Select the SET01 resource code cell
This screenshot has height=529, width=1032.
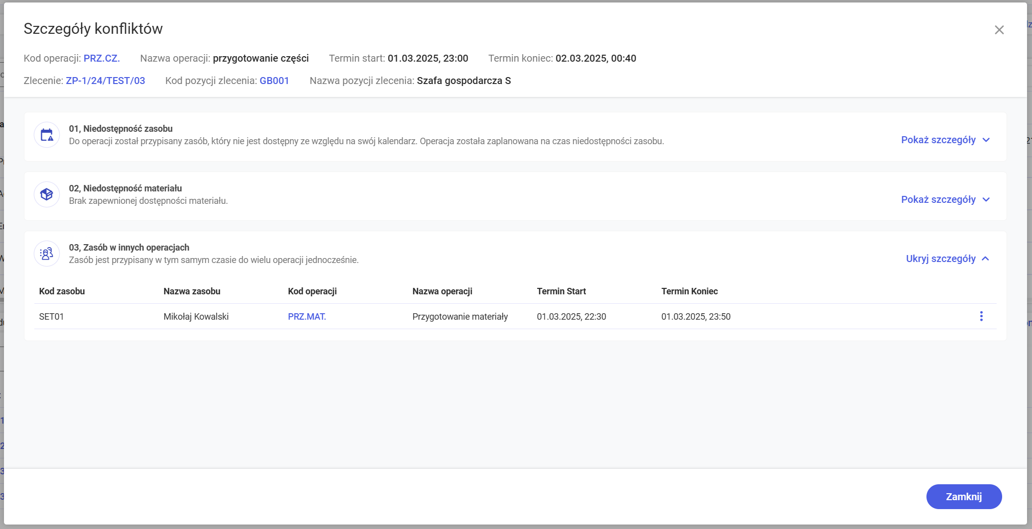click(51, 317)
